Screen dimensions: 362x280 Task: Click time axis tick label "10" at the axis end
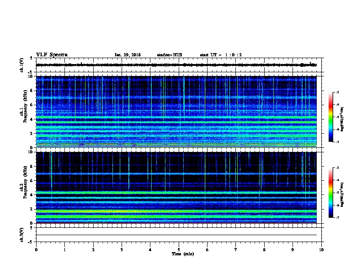pyautogui.click(x=321, y=250)
